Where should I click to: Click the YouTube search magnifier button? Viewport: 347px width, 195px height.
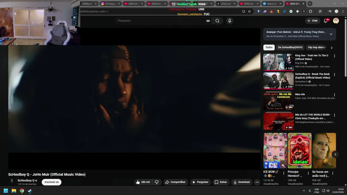[217, 21]
